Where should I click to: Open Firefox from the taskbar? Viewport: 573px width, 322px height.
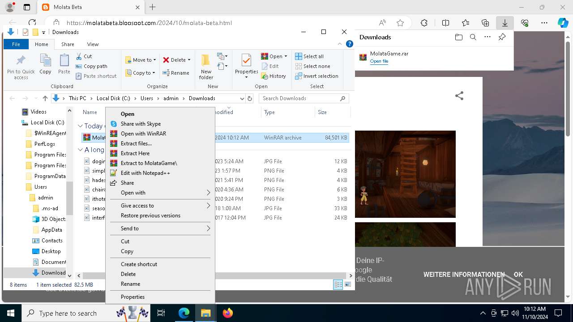227,313
